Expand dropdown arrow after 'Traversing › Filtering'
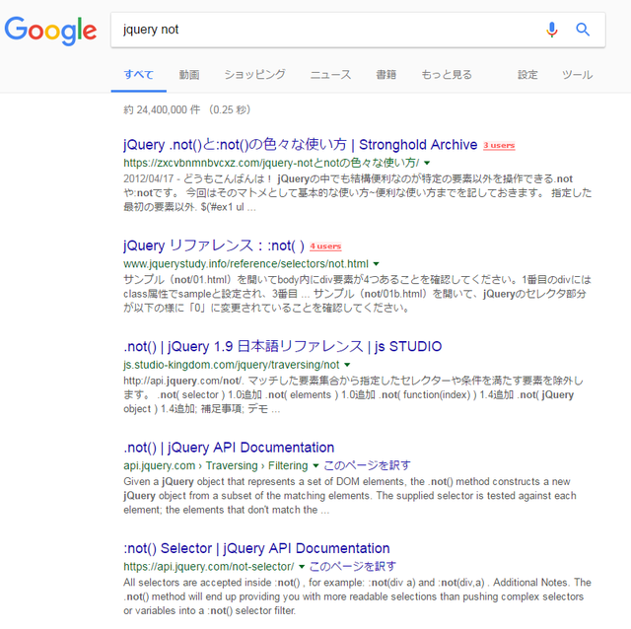Image resolution: width=631 pixels, height=629 pixels. [x=315, y=466]
